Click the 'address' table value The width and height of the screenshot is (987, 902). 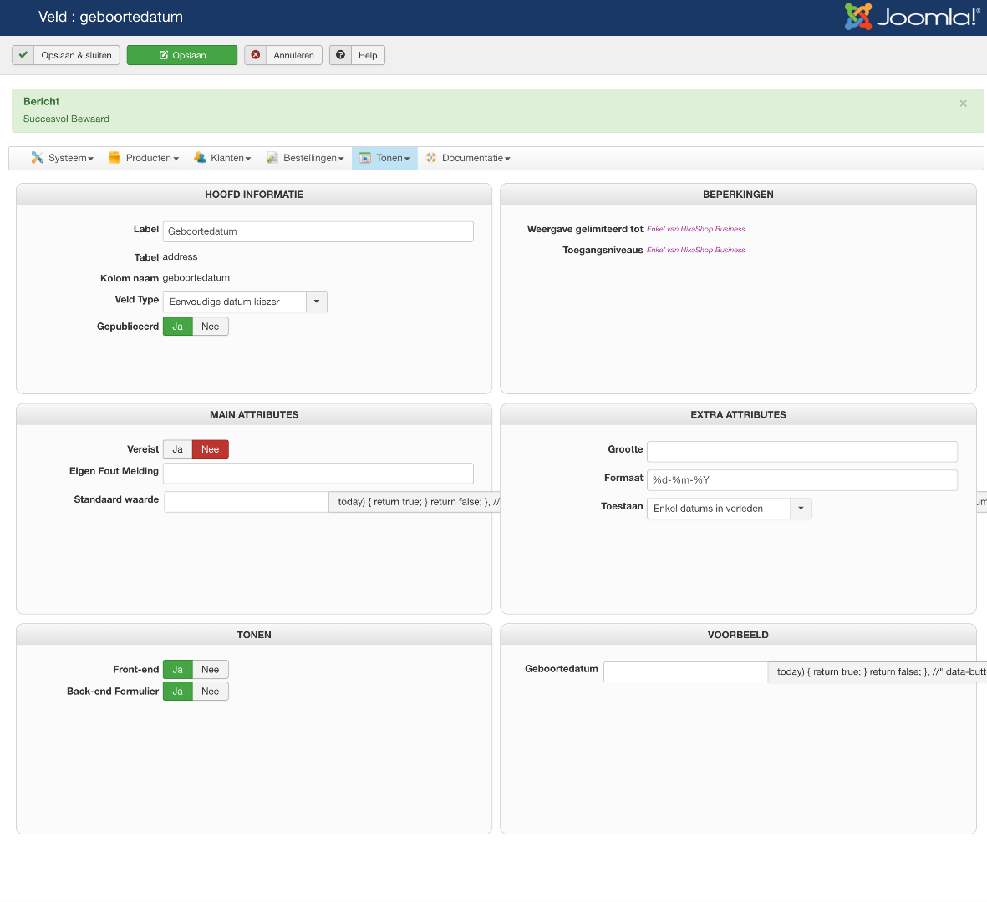180,256
